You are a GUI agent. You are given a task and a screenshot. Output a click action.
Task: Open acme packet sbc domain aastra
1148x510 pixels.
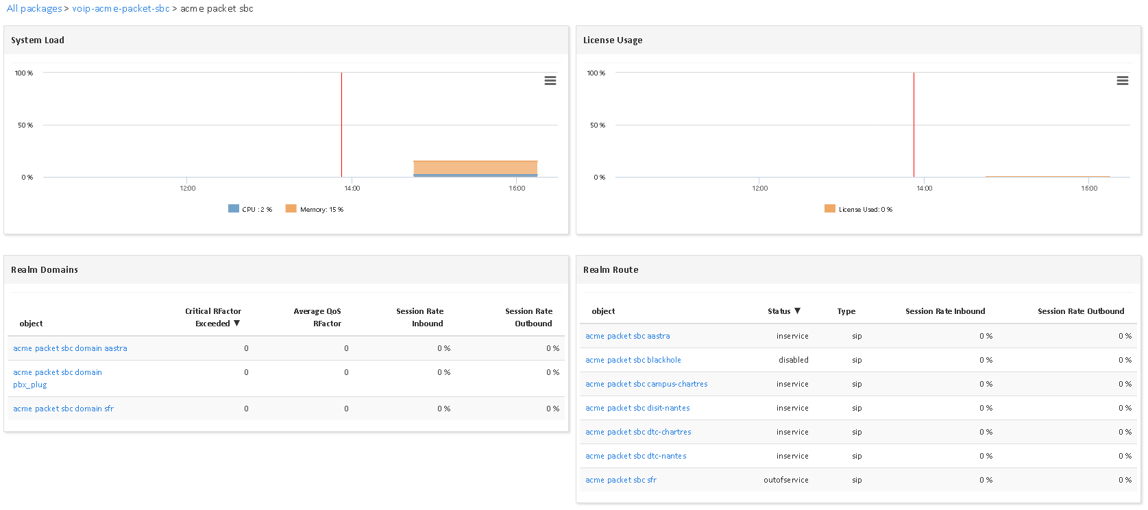[x=70, y=348]
